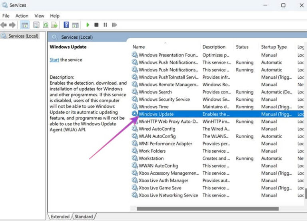Open the View menu

pos(39,16)
